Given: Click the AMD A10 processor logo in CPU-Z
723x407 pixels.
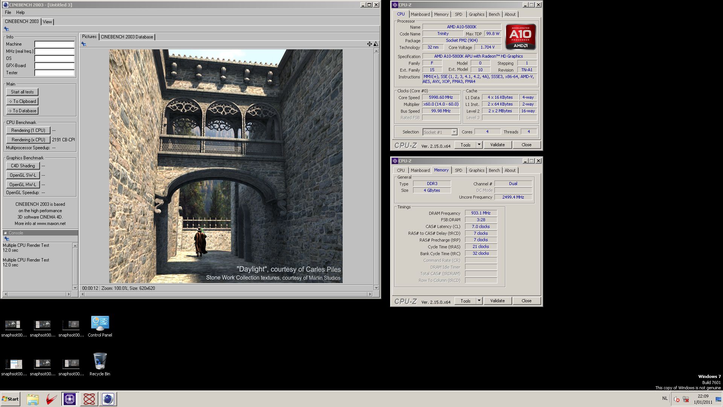Looking at the screenshot, I should coord(520,37).
